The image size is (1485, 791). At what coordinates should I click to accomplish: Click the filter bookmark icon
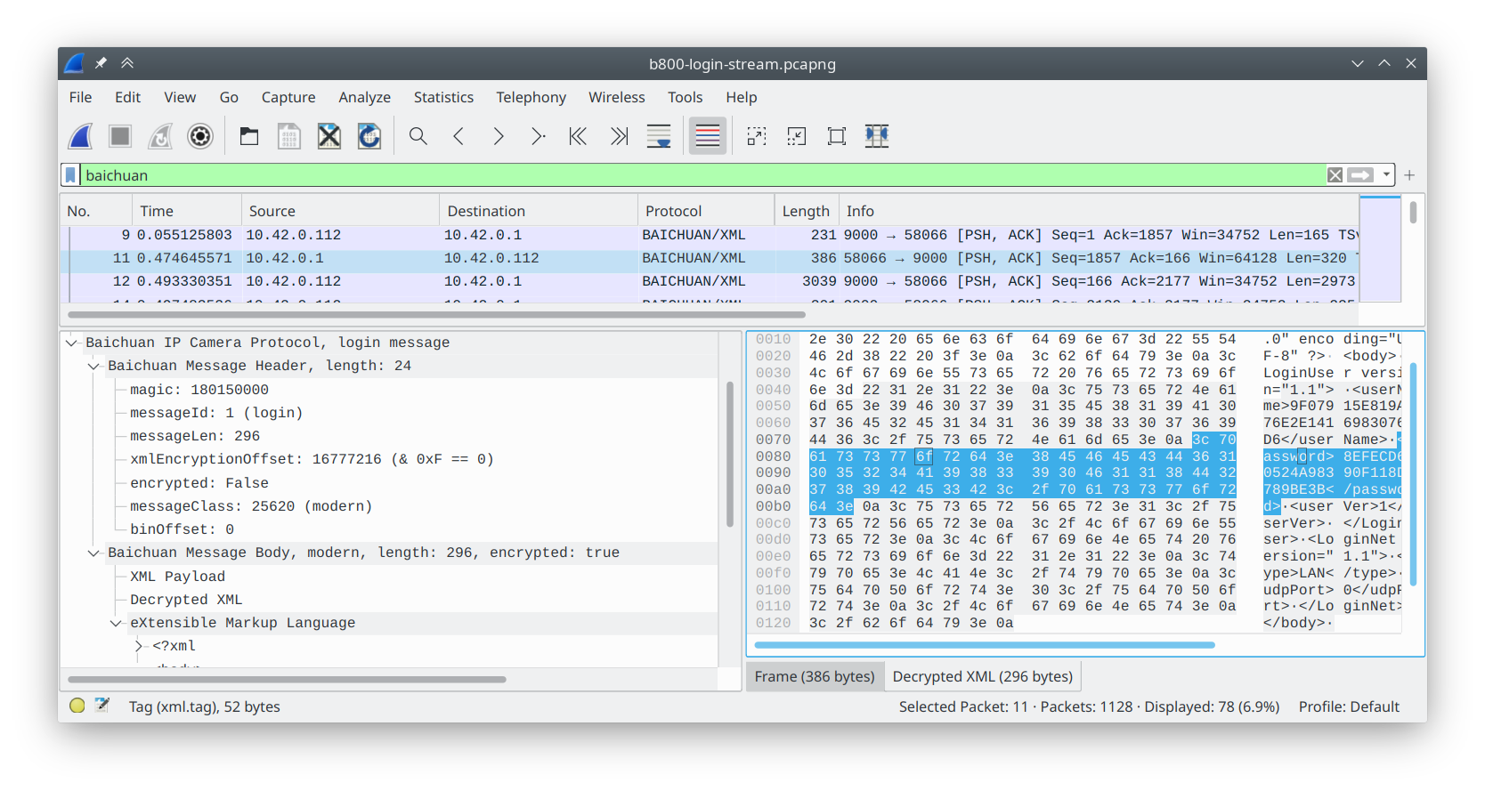70,175
